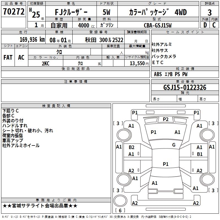Image resolution: width=220 pixels, height=220 pixels.
Task: Select equipment line ABS エアB PS PW
Action: point(170,74)
